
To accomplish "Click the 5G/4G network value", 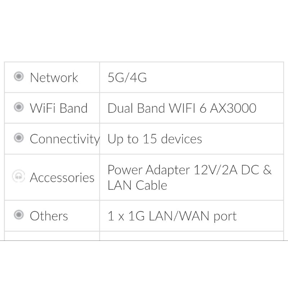I will click(127, 77).
